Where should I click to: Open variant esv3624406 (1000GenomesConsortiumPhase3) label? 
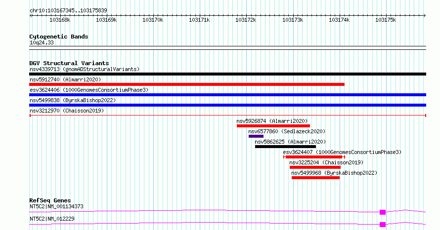[89, 90]
